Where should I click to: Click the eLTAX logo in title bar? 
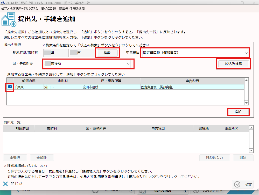3,3
